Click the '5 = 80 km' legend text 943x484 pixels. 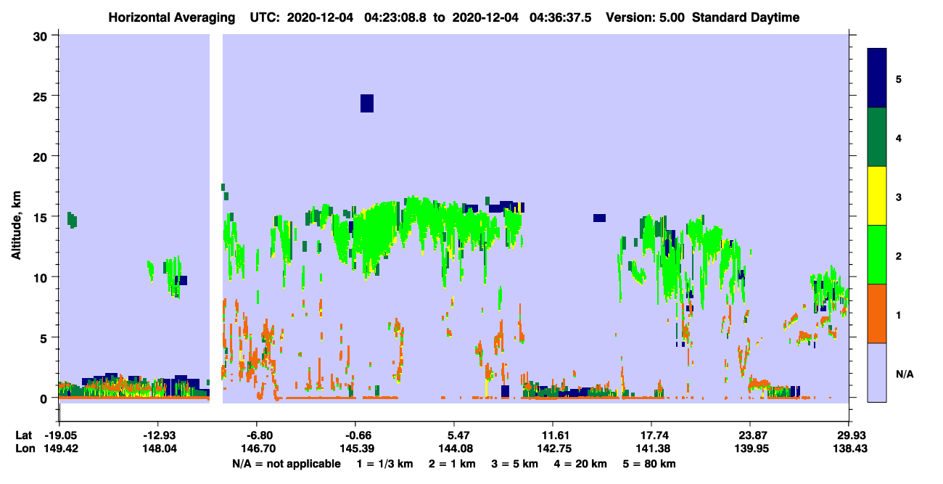click(x=648, y=464)
